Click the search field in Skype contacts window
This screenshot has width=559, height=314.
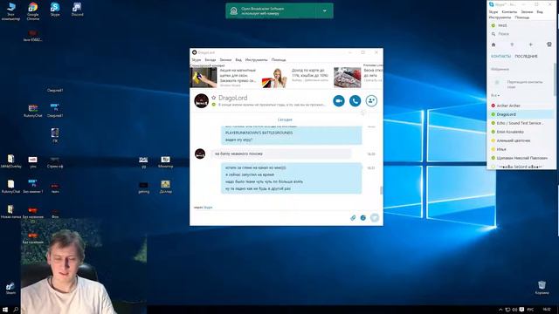pos(521,34)
